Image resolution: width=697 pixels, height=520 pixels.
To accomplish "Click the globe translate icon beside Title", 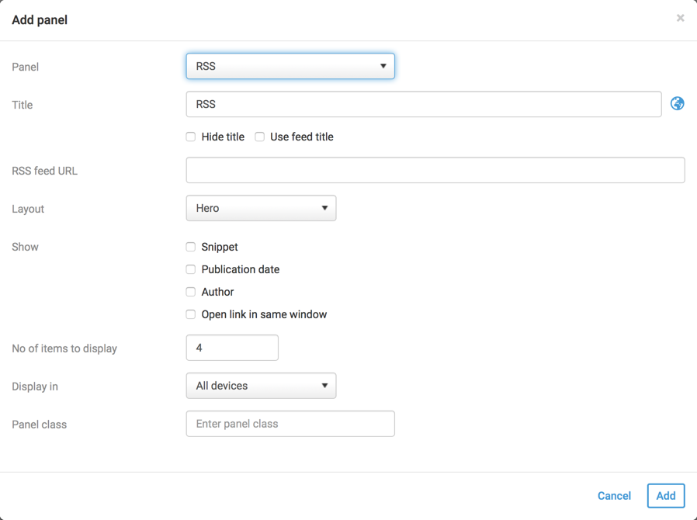I will click(677, 104).
